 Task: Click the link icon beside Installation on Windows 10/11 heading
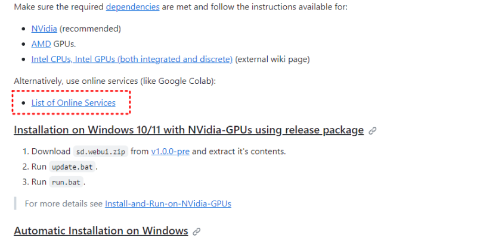point(373,130)
